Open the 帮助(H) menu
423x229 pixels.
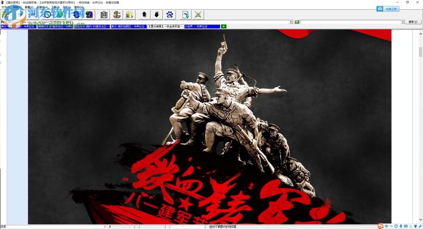coord(79,7)
